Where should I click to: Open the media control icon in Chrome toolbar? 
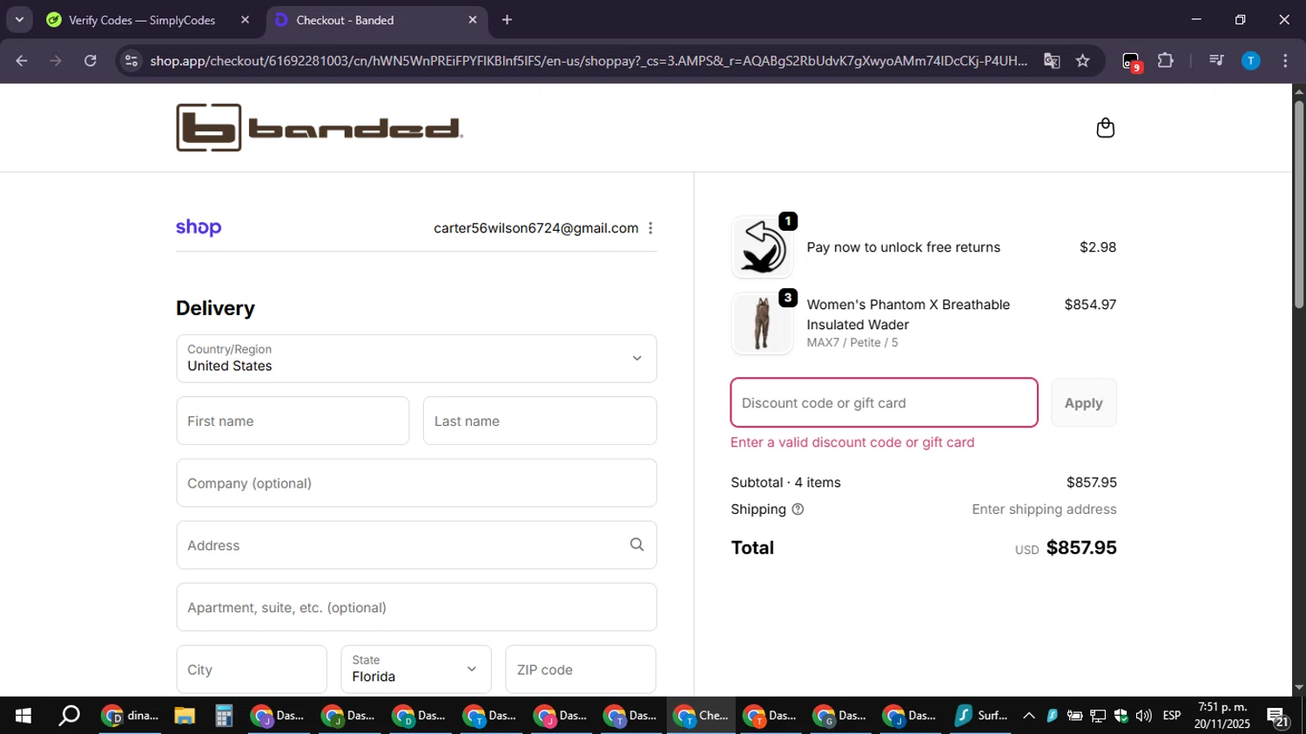pyautogui.click(x=1216, y=60)
